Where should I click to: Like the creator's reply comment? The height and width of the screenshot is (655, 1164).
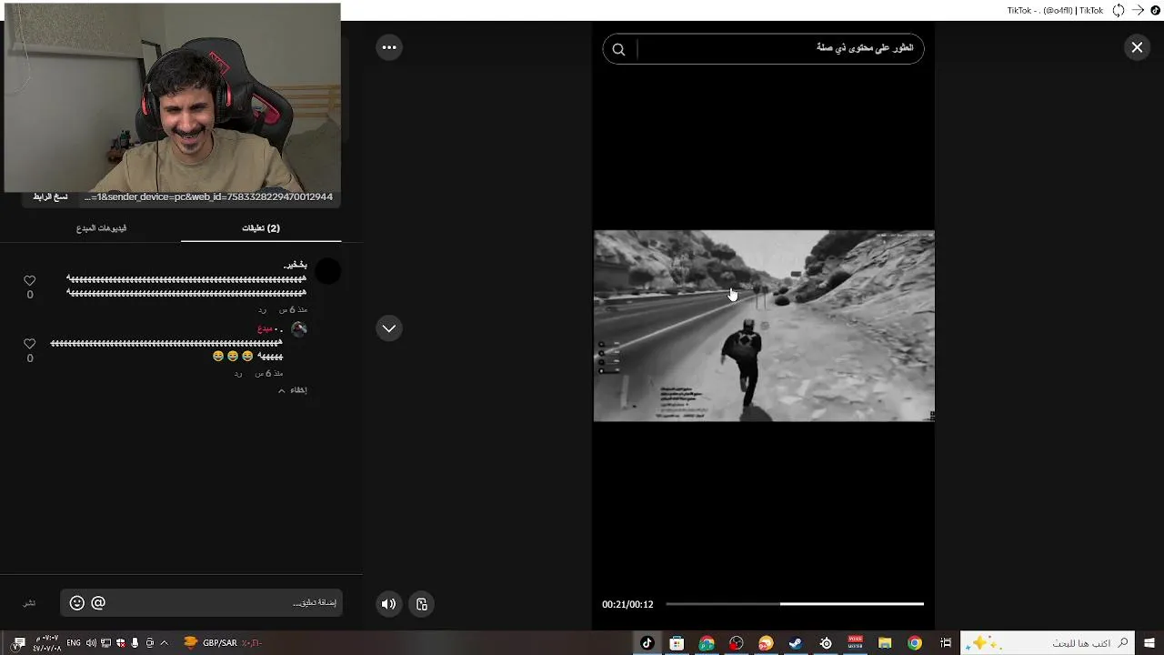(30, 344)
